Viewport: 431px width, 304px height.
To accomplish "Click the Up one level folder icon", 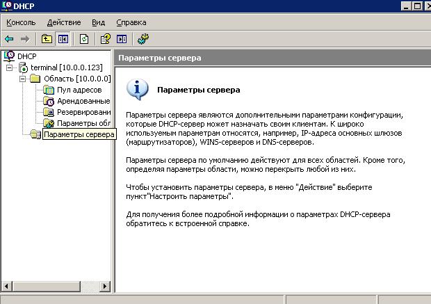I will (x=47, y=39).
